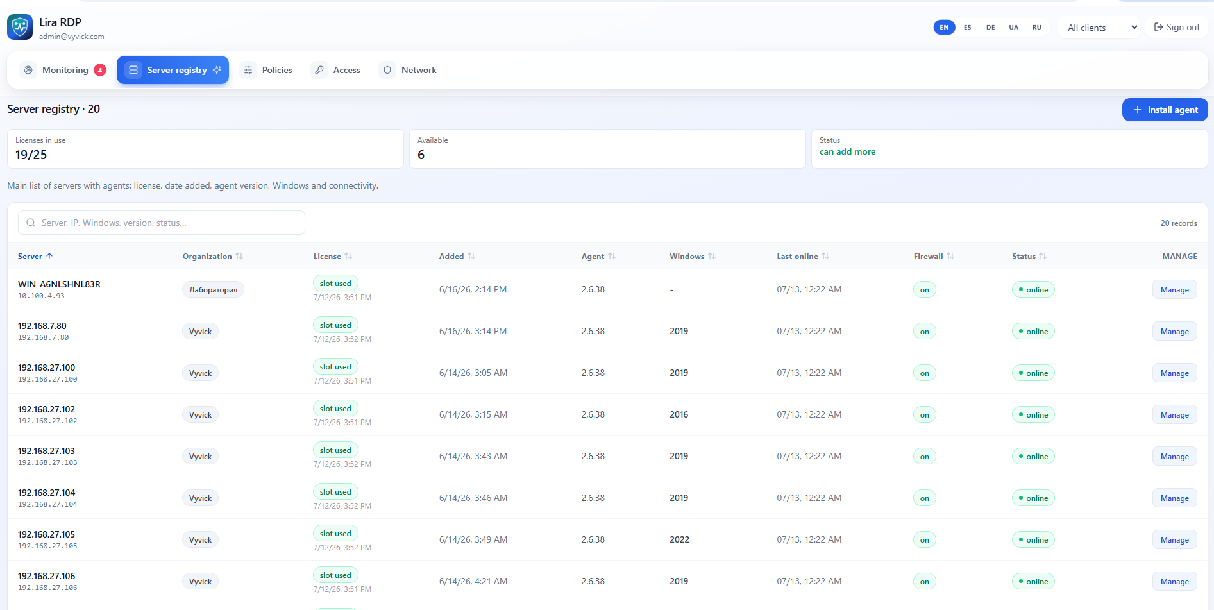1214x610 pixels.
Task: Switch language to EN
Action: click(x=944, y=27)
